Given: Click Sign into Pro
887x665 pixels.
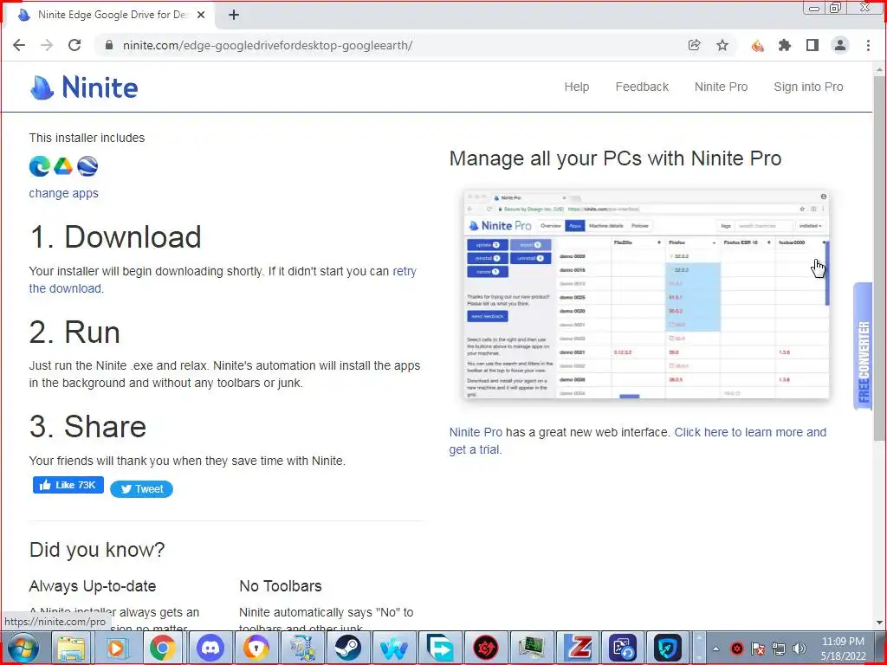Looking at the screenshot, I should [808, 87].
